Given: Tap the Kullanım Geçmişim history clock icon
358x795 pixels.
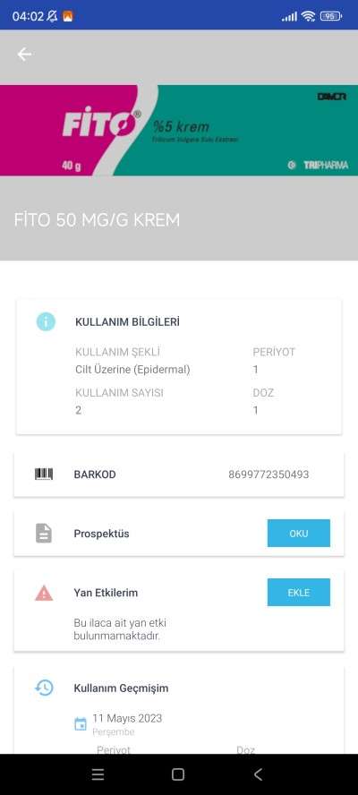Looking at the screenshot, I should [44, 688].
